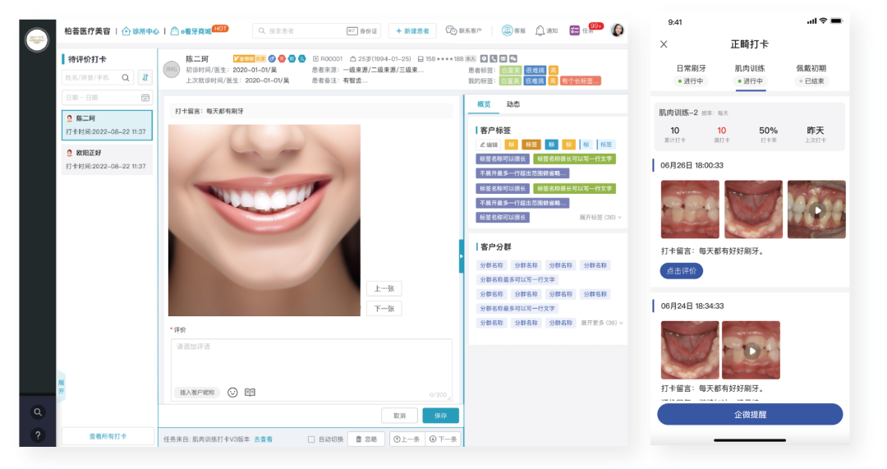Viewport: 887px width, 469px height.
Task: Open the emoji smiley picker
Action: (232, 393)
